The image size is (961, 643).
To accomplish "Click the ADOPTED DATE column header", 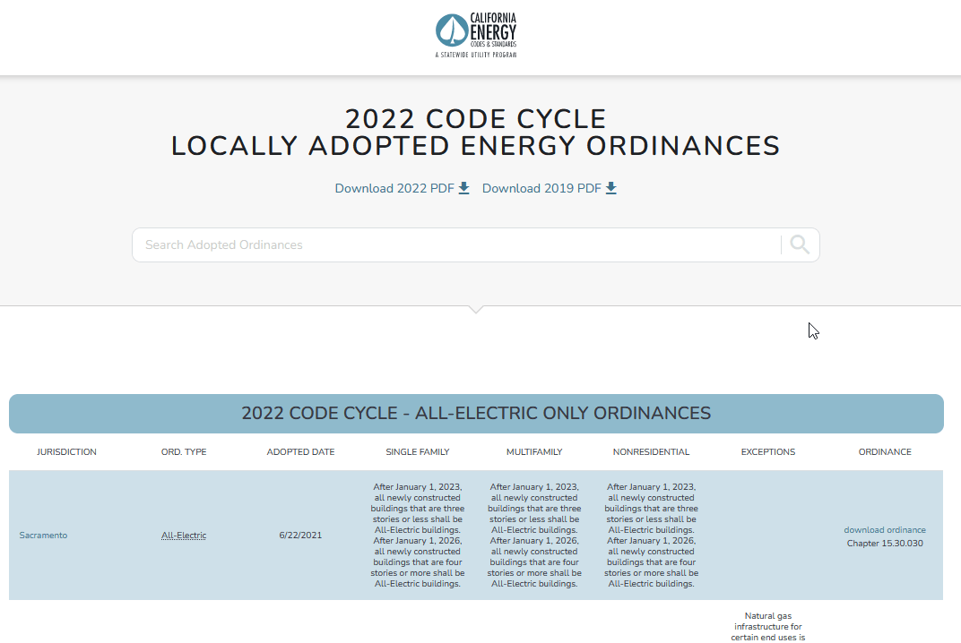I will coord(300,452).
